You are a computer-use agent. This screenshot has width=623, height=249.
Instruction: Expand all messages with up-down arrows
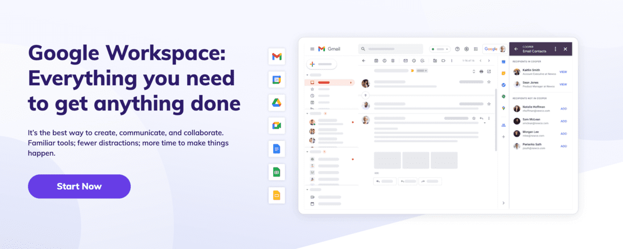coord(473,71)
